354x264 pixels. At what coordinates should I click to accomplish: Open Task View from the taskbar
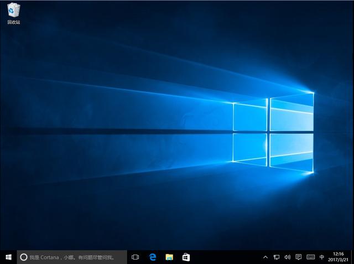[x=136, y=257]
